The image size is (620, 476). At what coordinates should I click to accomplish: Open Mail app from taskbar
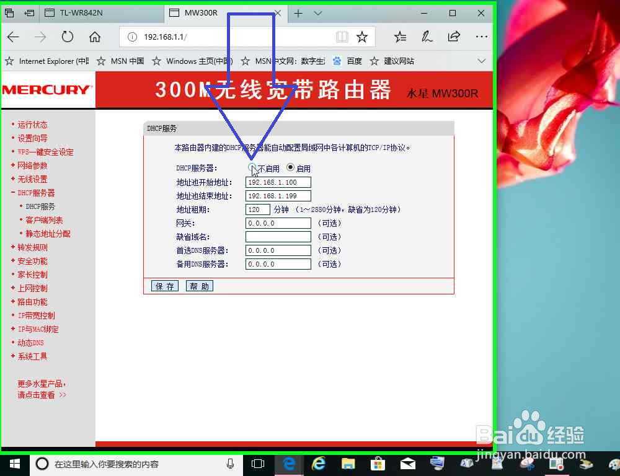[x=407, y=464]
